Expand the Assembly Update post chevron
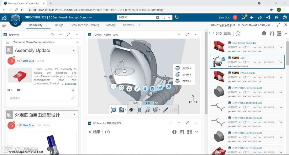 pos(74,50)
